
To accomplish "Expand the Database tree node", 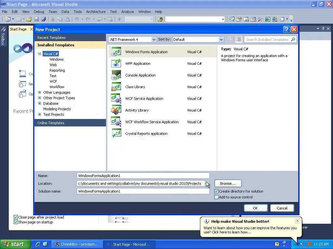I will click(39, 103).
